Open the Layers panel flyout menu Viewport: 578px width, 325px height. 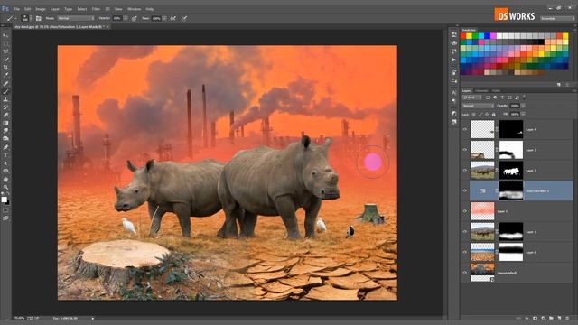coord(573,90)
